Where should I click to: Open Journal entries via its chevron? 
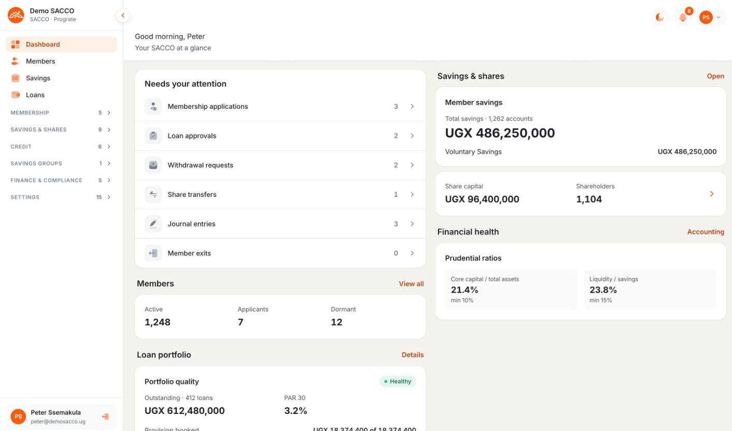[x=412, y=224]
